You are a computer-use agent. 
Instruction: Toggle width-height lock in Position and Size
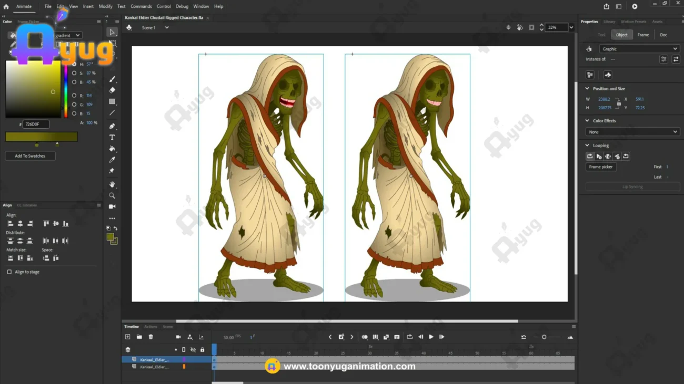(619, 103)
